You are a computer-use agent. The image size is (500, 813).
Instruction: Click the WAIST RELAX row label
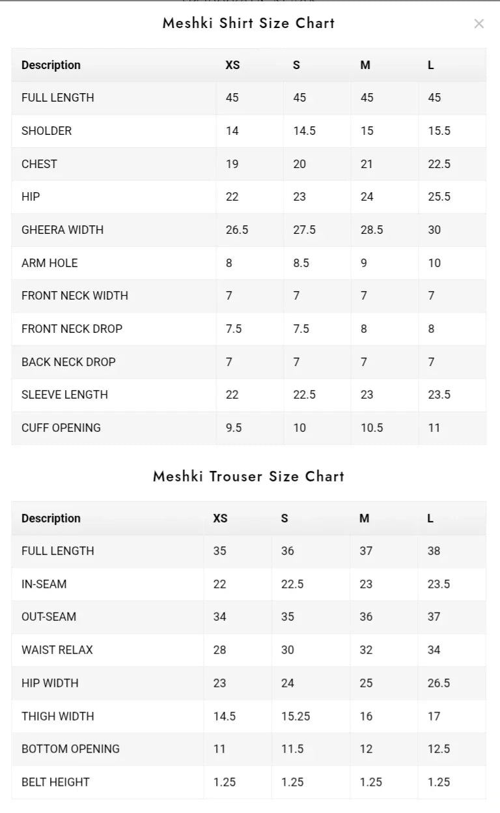57,650
